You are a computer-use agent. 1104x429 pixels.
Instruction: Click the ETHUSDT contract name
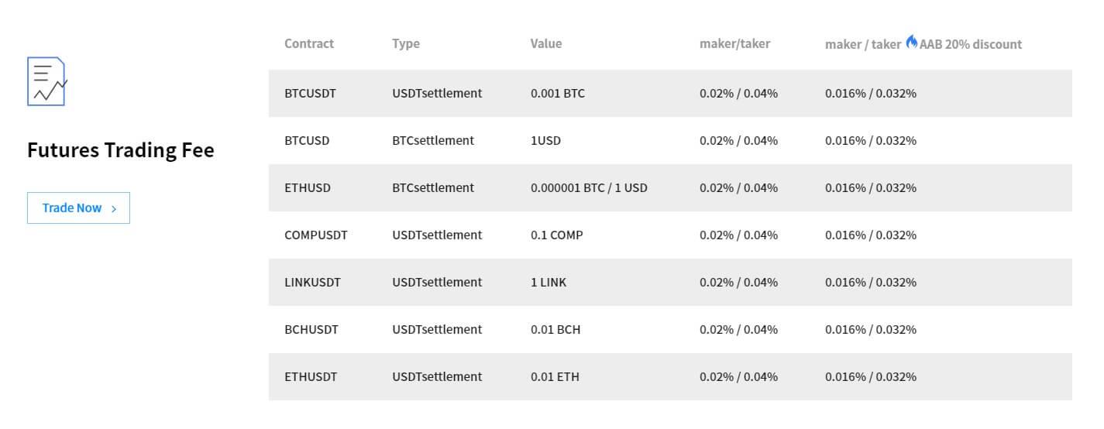coord(311,376)
